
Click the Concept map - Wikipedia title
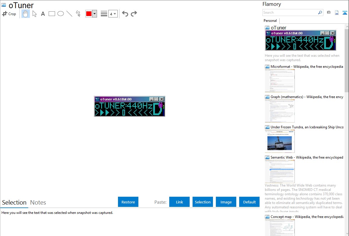[307, 217]
